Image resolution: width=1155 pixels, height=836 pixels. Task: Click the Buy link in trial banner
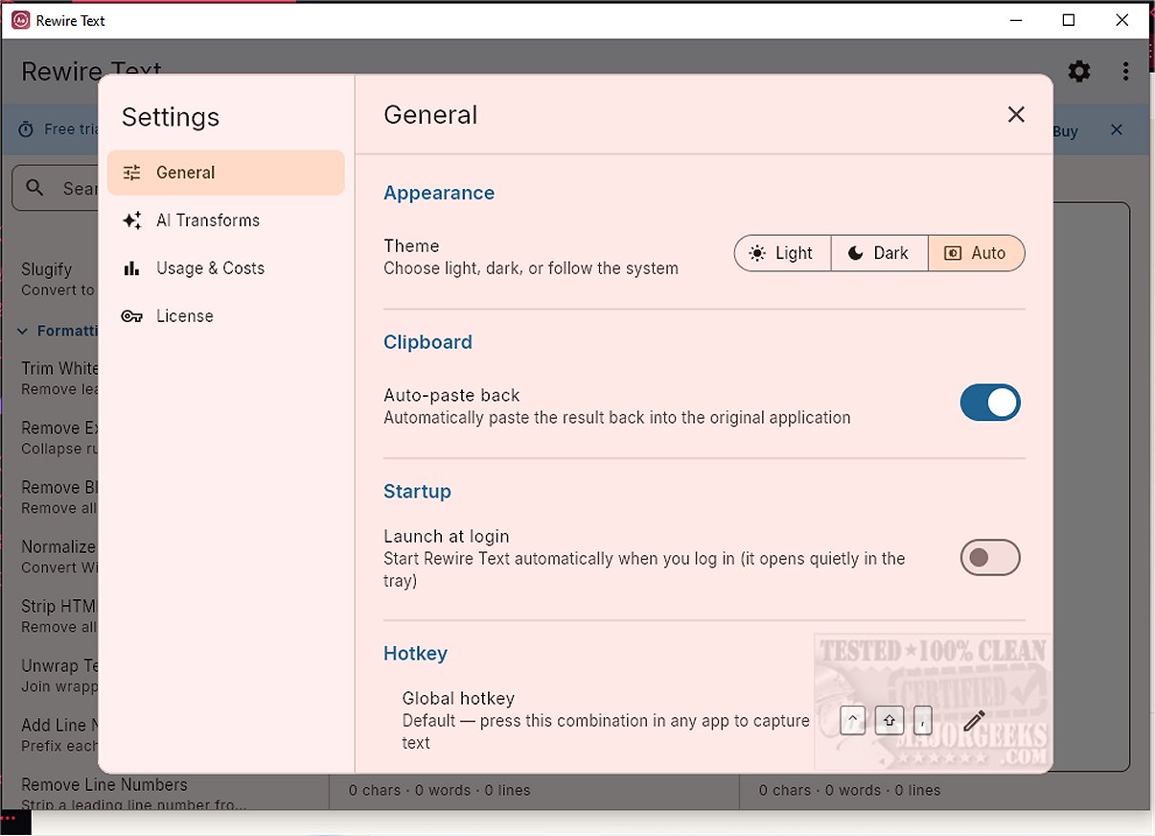click(1065, 131)
